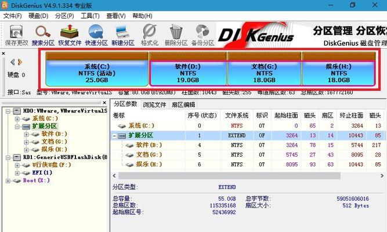Click the DiskGenius app icon in the title bar

pos(5,5)
